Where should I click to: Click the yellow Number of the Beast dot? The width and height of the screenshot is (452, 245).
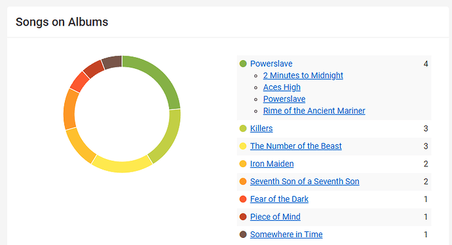pyautogui.click(x=243, y=146)
